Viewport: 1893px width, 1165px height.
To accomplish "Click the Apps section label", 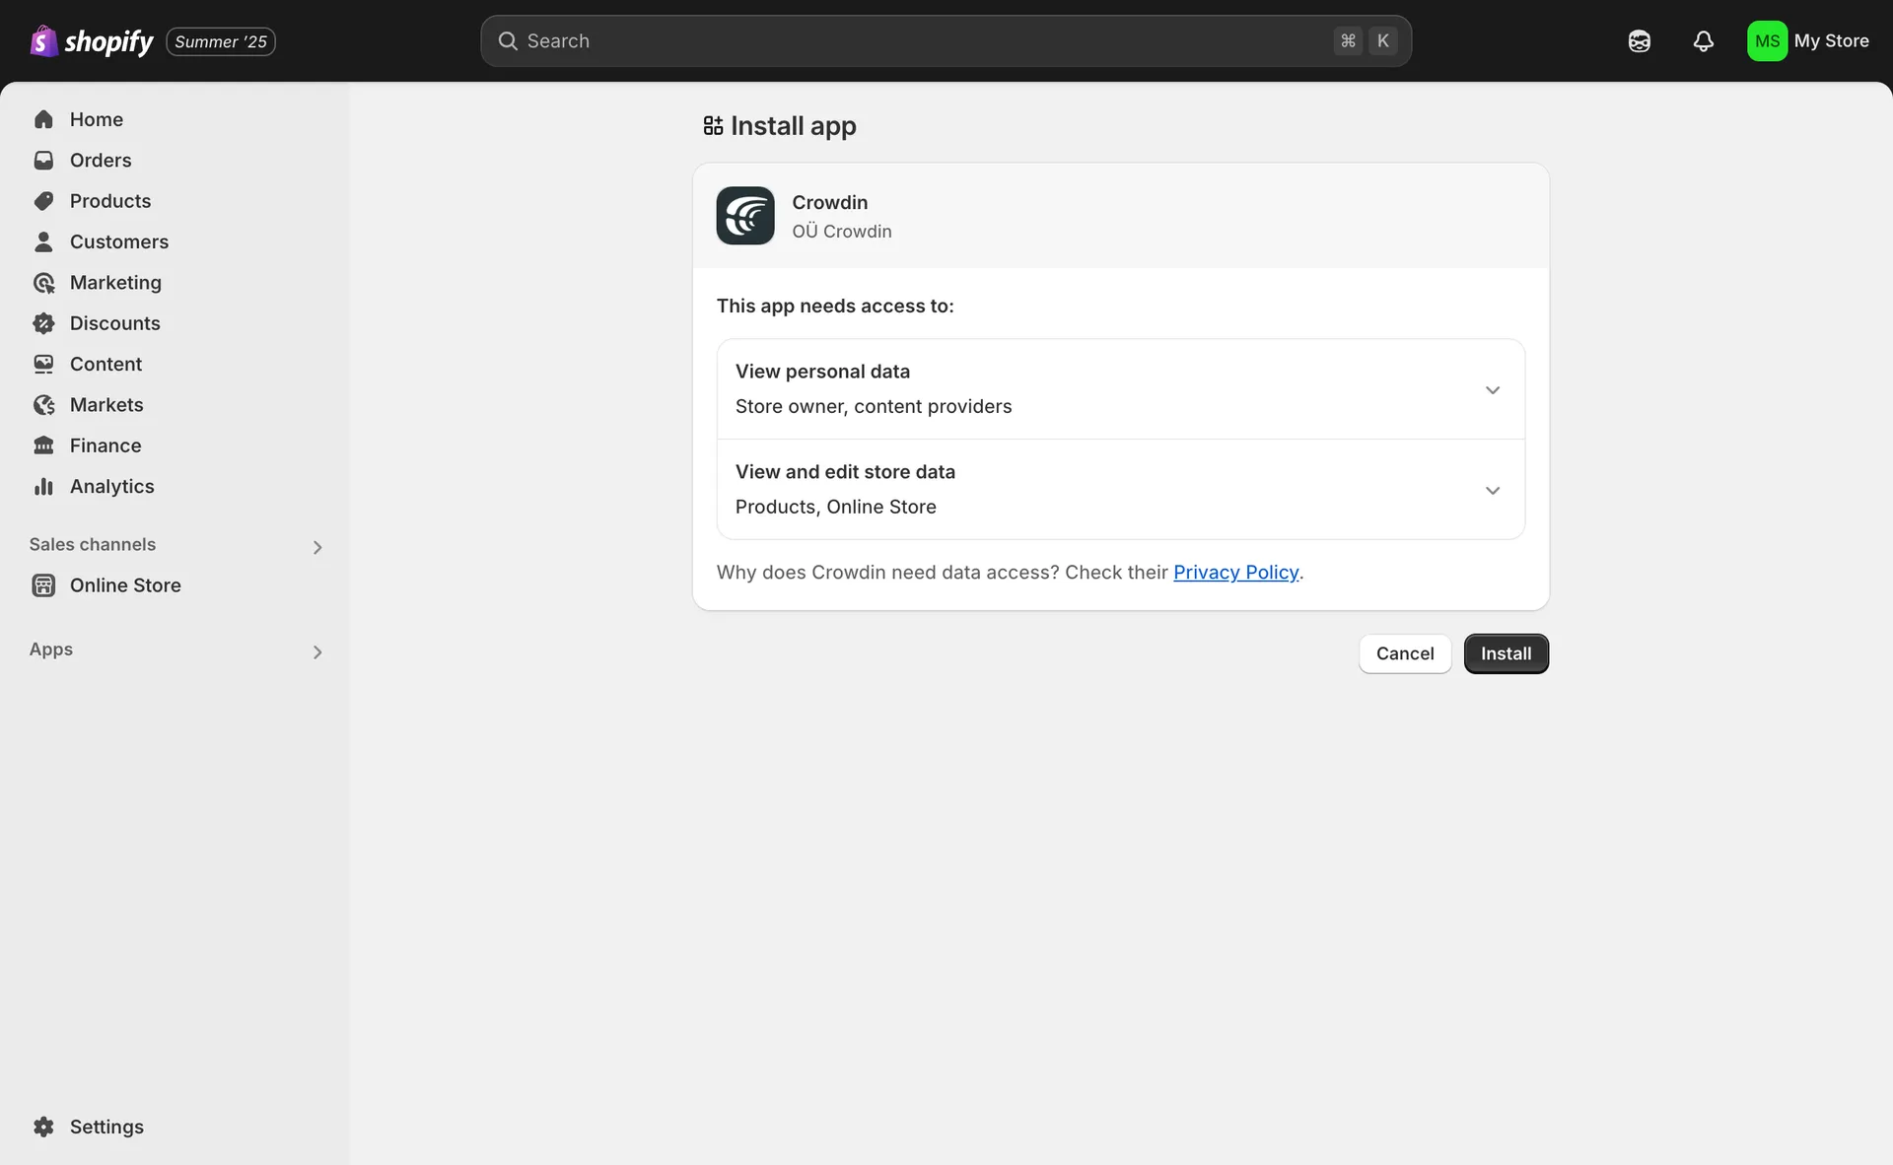I will (51, 650).
